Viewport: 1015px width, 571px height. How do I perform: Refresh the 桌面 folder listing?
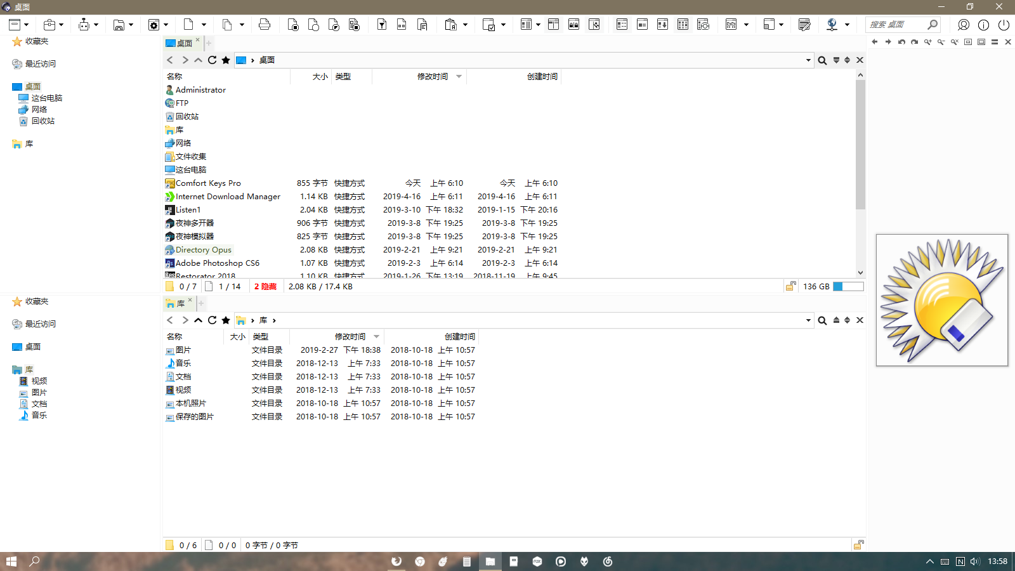[x=212, y=60]
